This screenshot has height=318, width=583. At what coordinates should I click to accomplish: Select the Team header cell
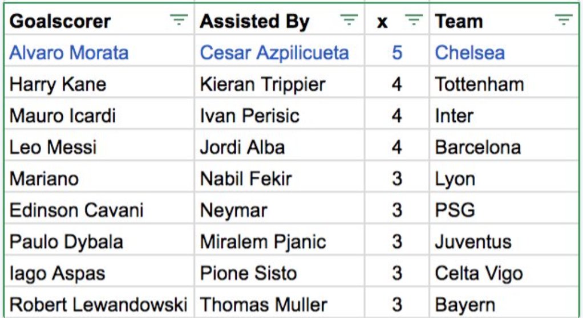tap(504, 21)
